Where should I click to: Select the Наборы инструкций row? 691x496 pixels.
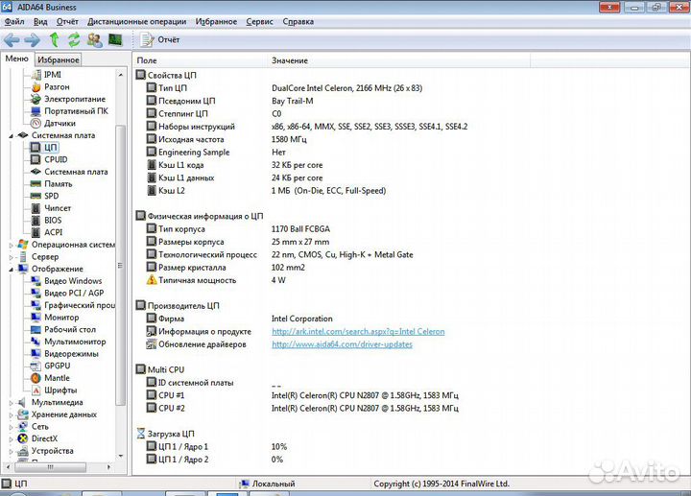tap(307, 127)
